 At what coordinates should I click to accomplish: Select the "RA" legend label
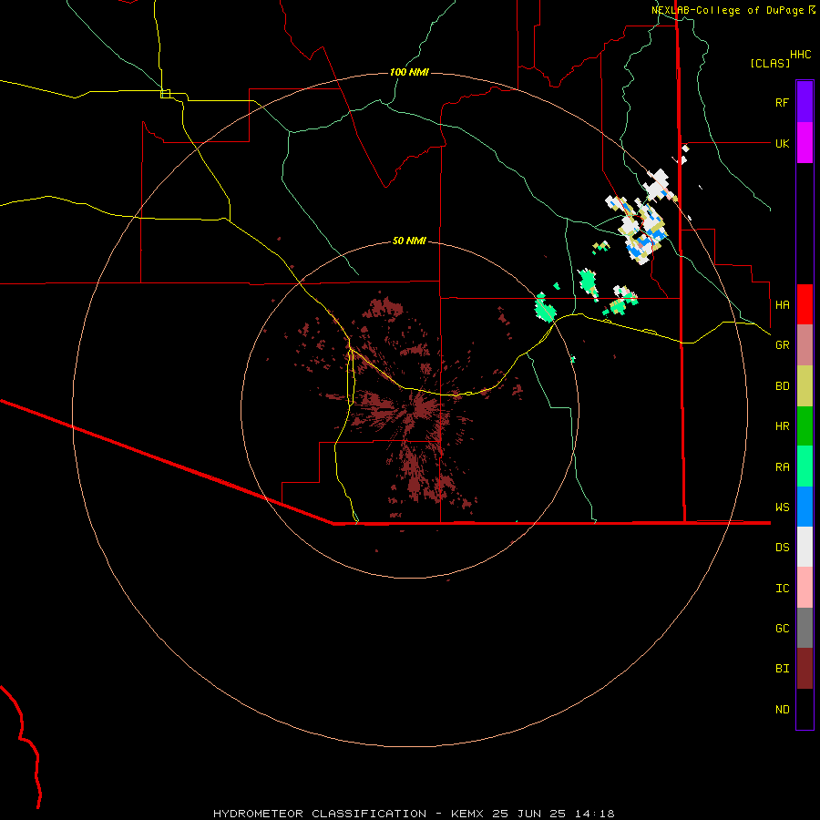click(782, 466)
